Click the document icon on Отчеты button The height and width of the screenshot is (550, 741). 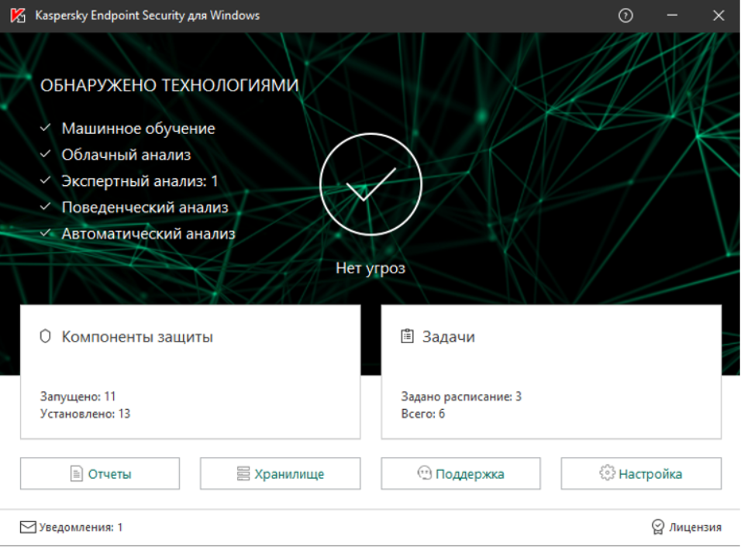click(x=76, y=473)
